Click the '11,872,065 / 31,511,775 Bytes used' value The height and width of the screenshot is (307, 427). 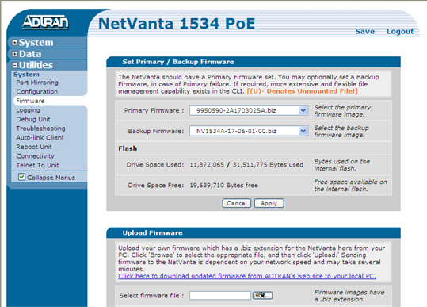tap(246, 165)
